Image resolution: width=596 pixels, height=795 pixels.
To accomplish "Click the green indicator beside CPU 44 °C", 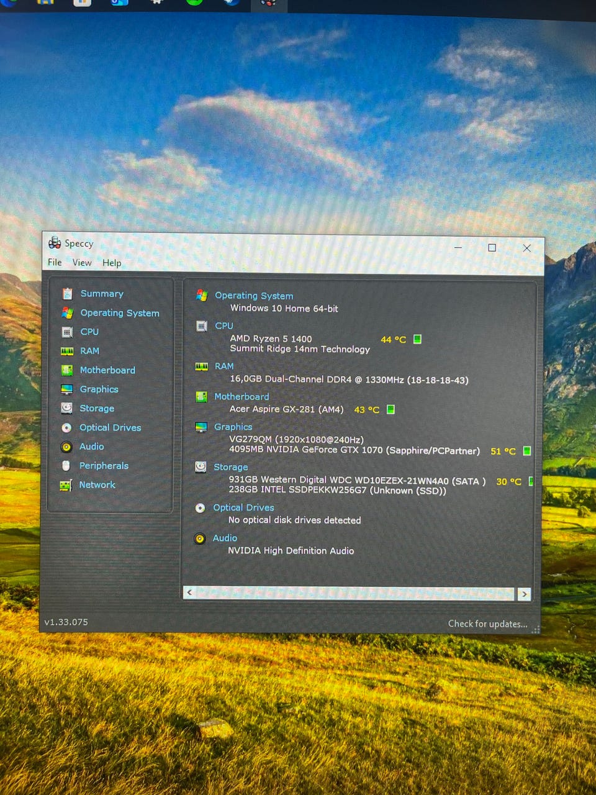I will (417, 339).
